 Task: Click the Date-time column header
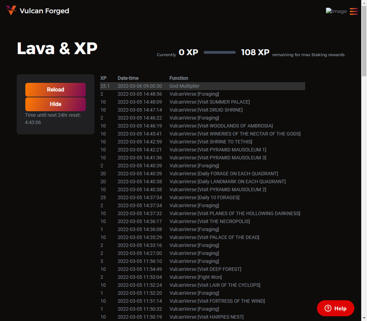(128, 78)
